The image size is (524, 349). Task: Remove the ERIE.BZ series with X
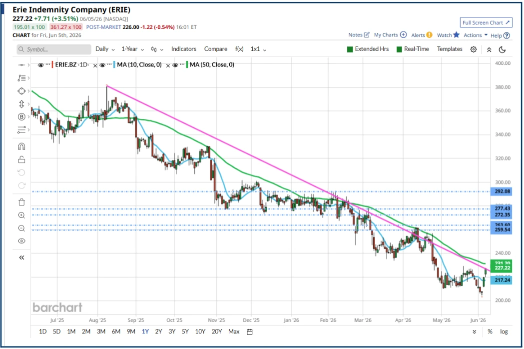point(95,65)
